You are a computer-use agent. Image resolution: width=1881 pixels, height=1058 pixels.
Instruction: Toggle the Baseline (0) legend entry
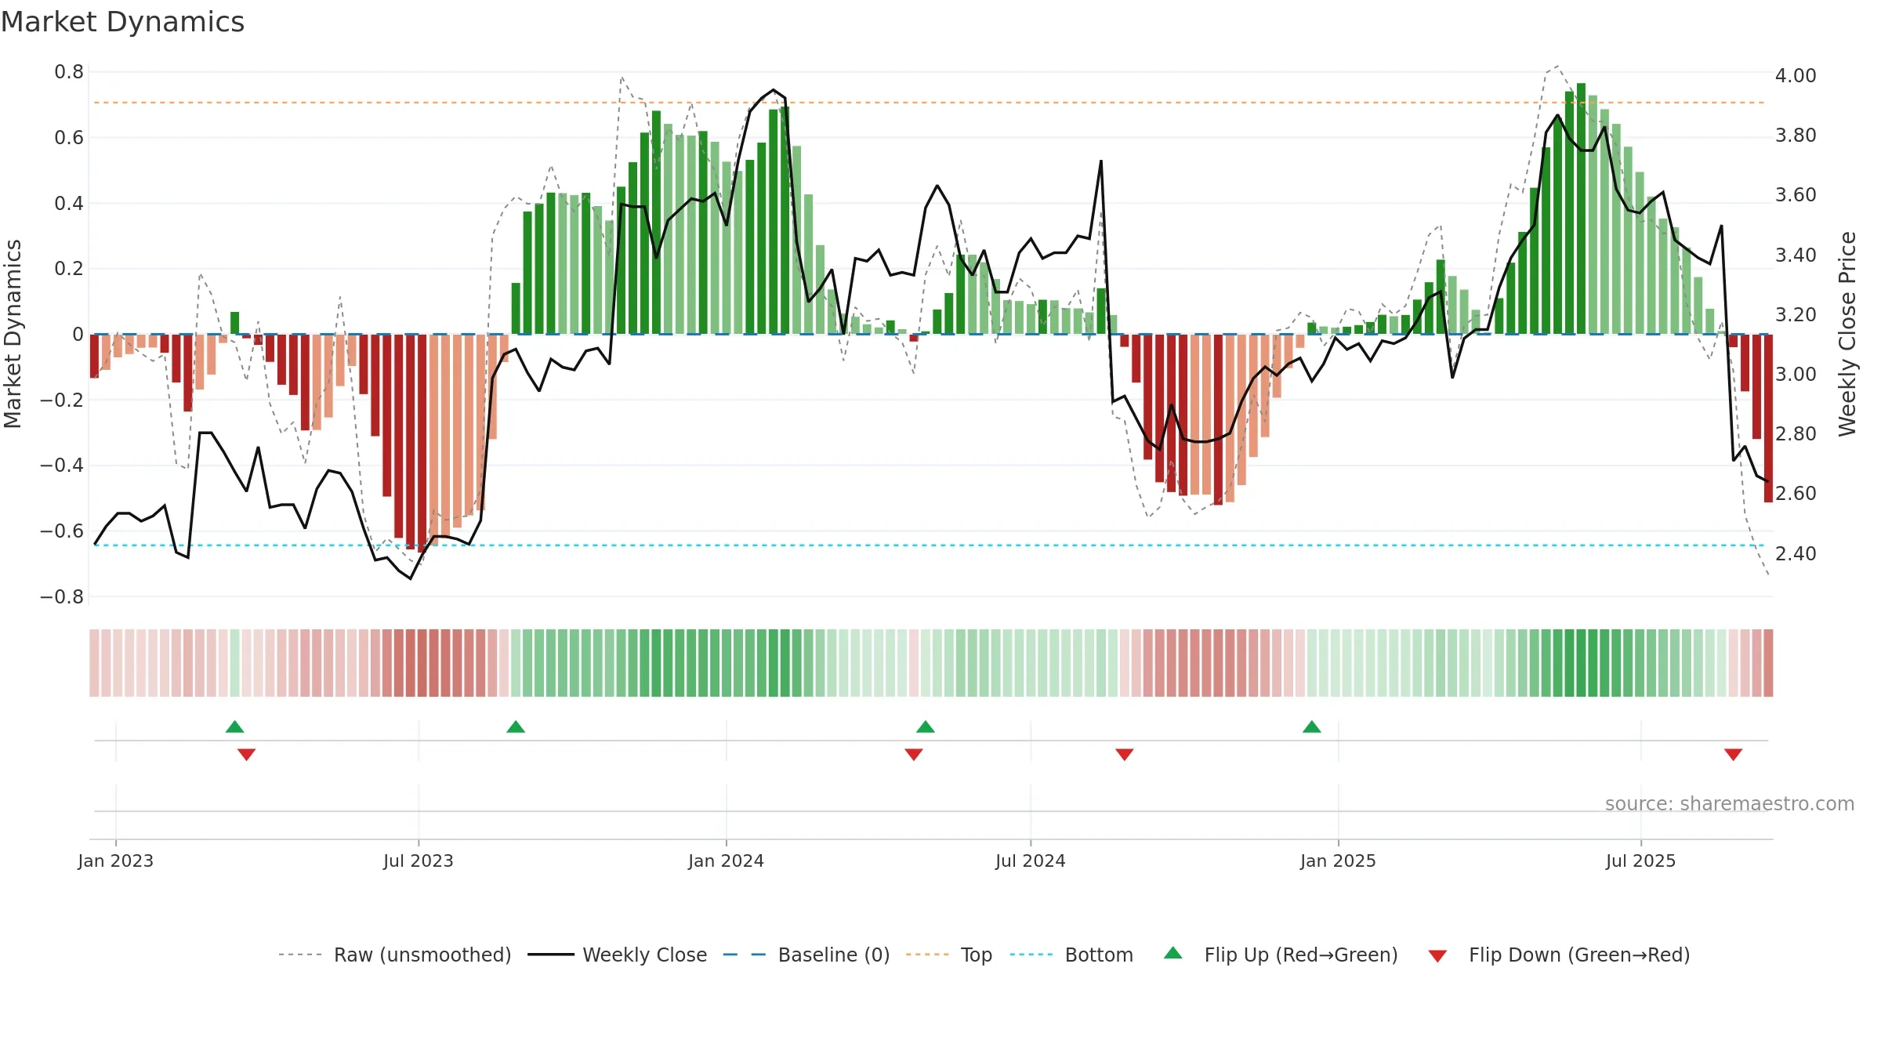coord(806,955)
